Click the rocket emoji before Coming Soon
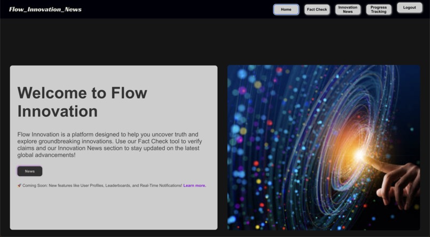 coord(19,185)
